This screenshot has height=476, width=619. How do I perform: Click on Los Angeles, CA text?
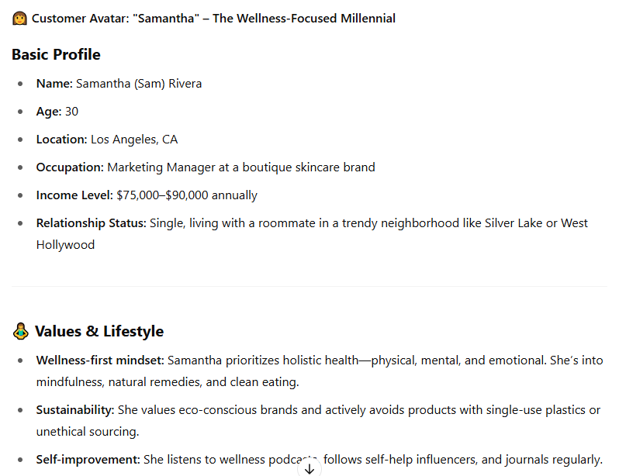coord(134,140)
